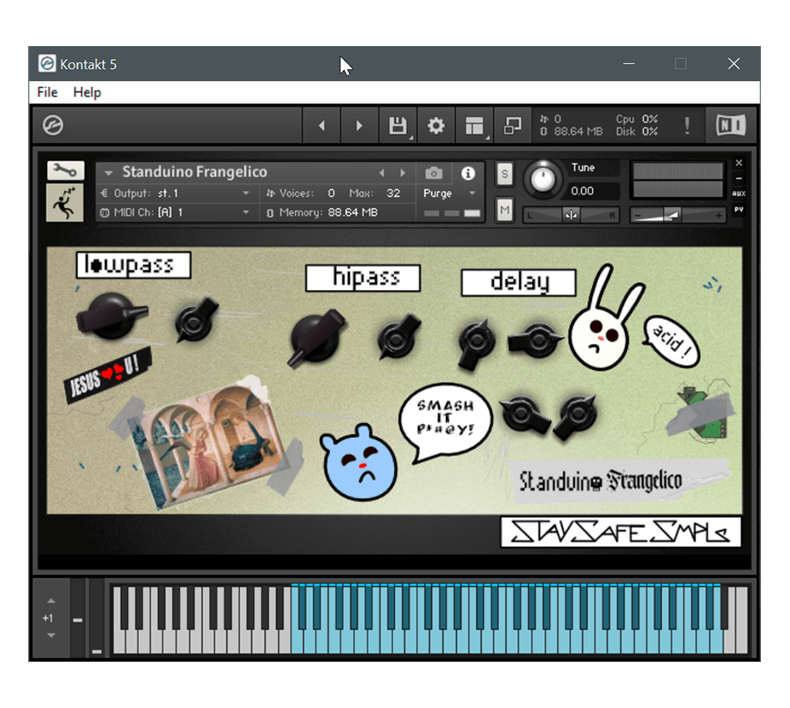790x708 pixels.
Task: Select next instrument with right arrow
Action: coord(403,173)
